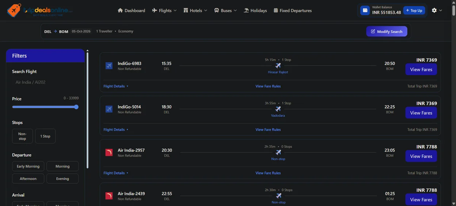
Task: Click the wallet icon beside balance
Action: pyautogui.click(x=365, y=10)
